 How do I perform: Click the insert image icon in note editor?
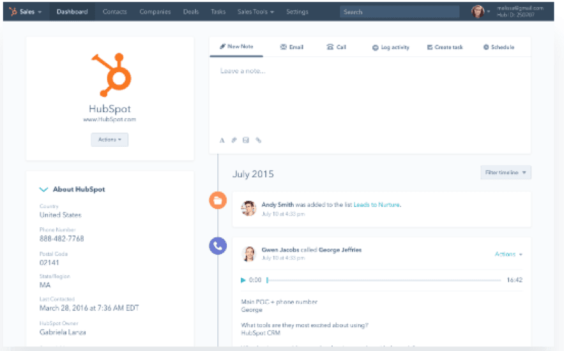click(x=246, y=140)
